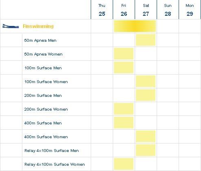This screenshot has width=201, height=171.
Task: Click the 100m Surface Women Saturday cell
Action: (146, 81)
